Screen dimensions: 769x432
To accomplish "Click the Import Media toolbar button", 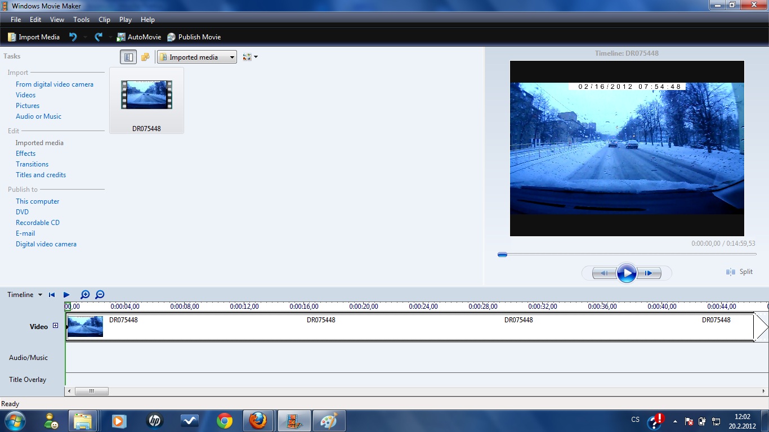I will click(33, 37).
